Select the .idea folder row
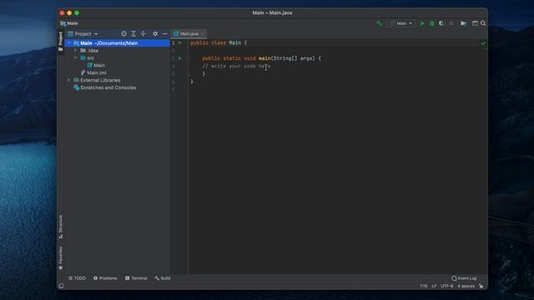 click(x=117, y=50)
